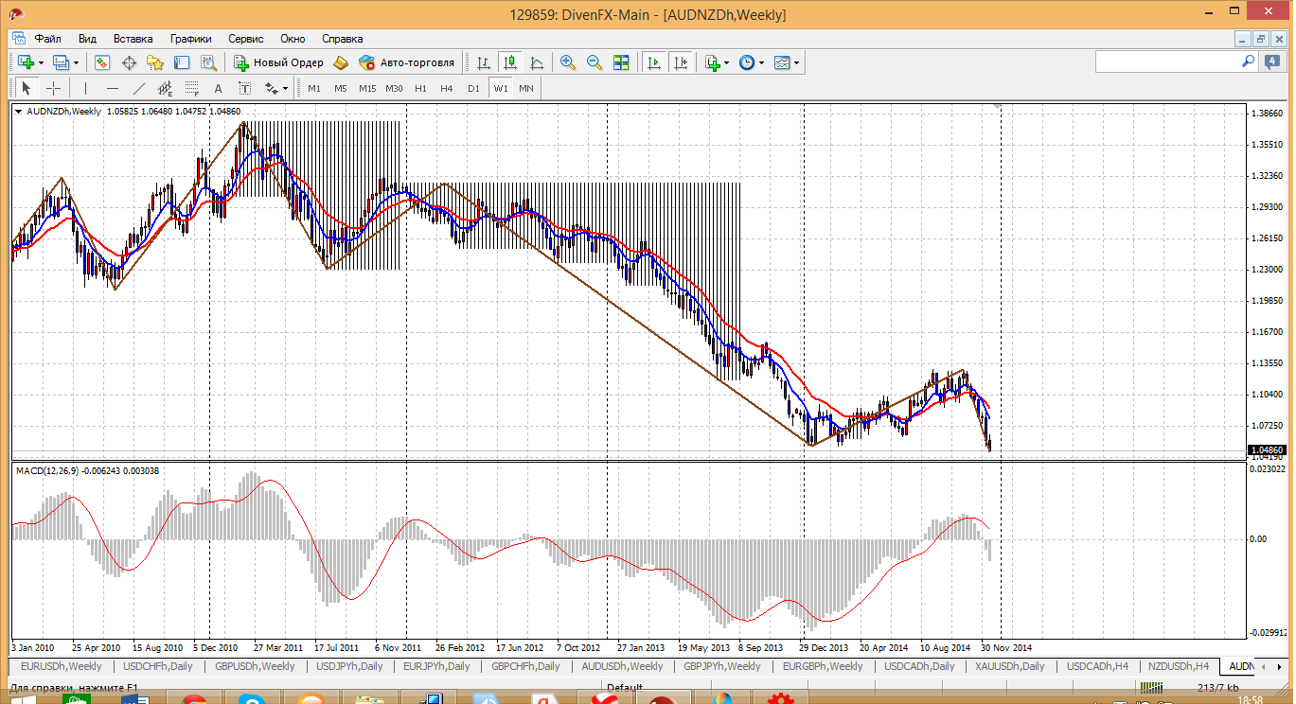This screenshot has width=1296, height=704.
Task: Zoom out of the chart
Action: [595, 62]
